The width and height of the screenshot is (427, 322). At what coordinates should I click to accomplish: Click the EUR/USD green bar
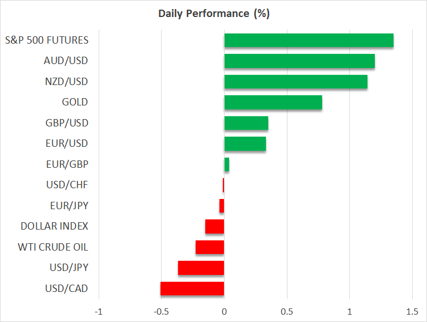click(x=245, y=144)
